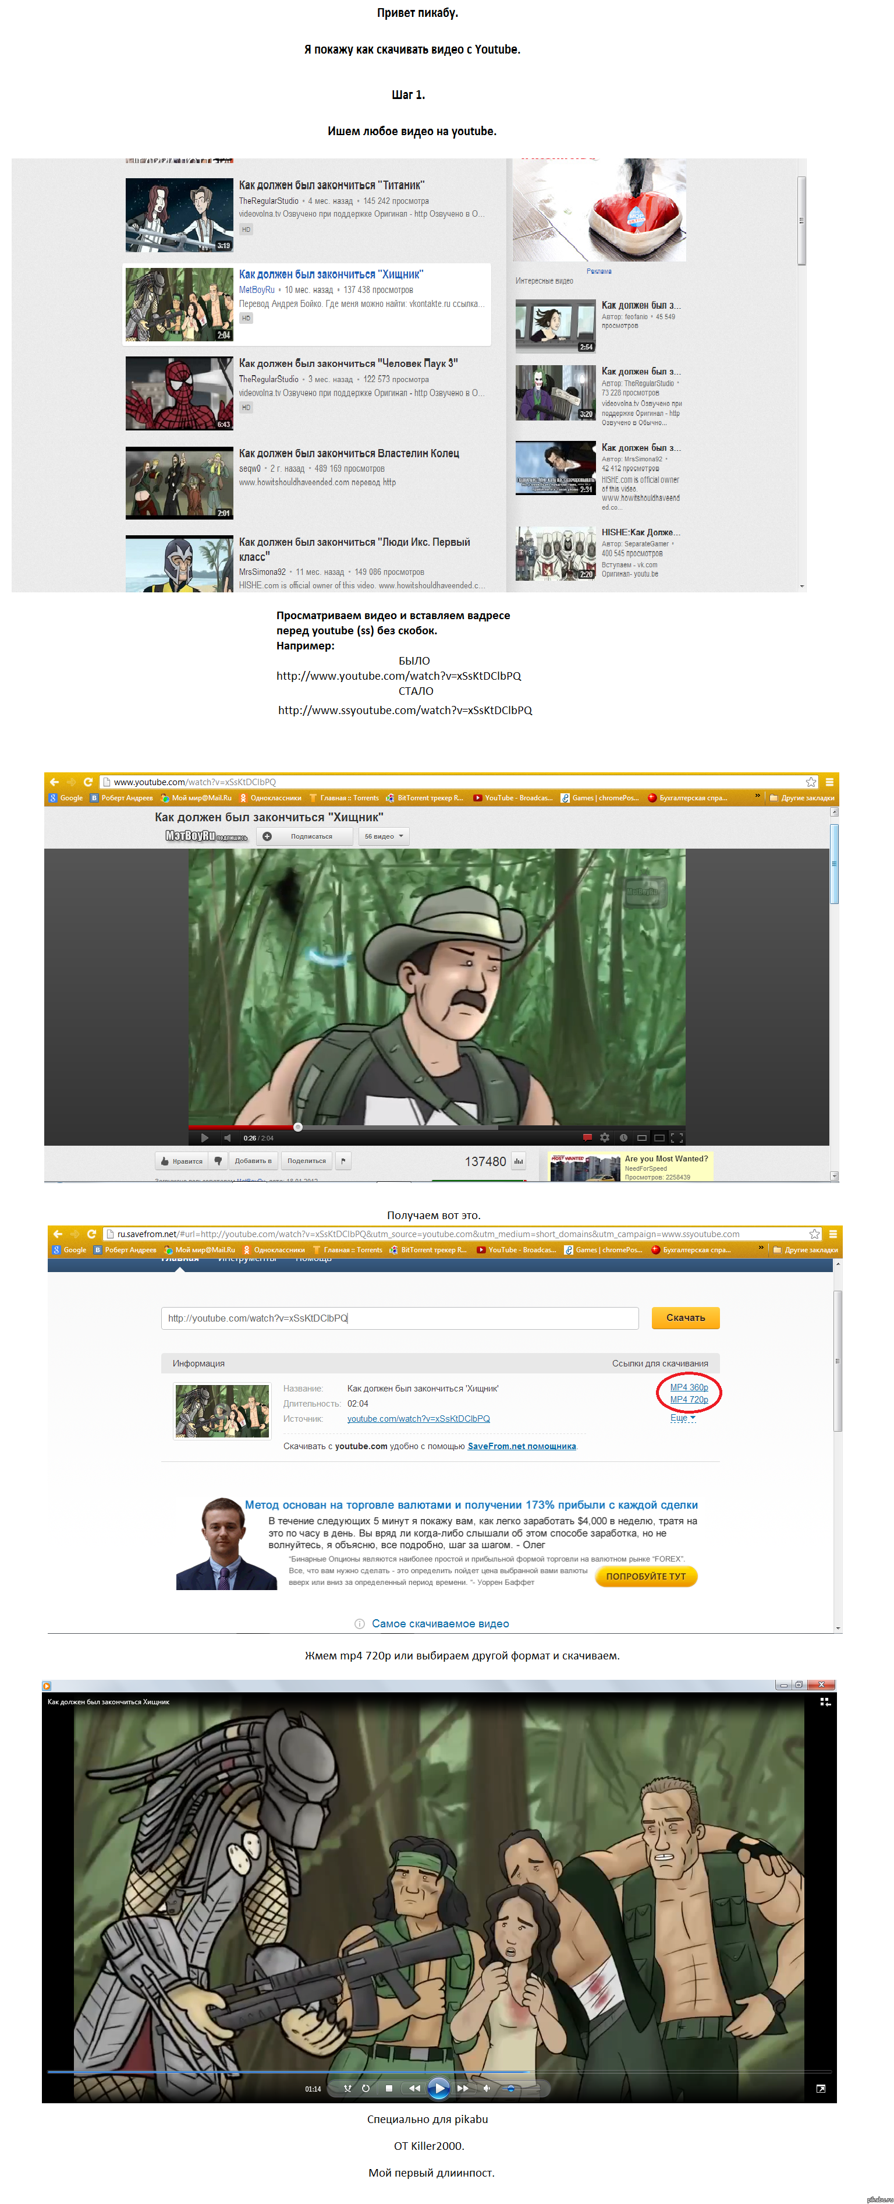Stop playback in Windows Media Player
Image resolution: width=894 pixels, height=2204 pixels.
point(389,2089)
